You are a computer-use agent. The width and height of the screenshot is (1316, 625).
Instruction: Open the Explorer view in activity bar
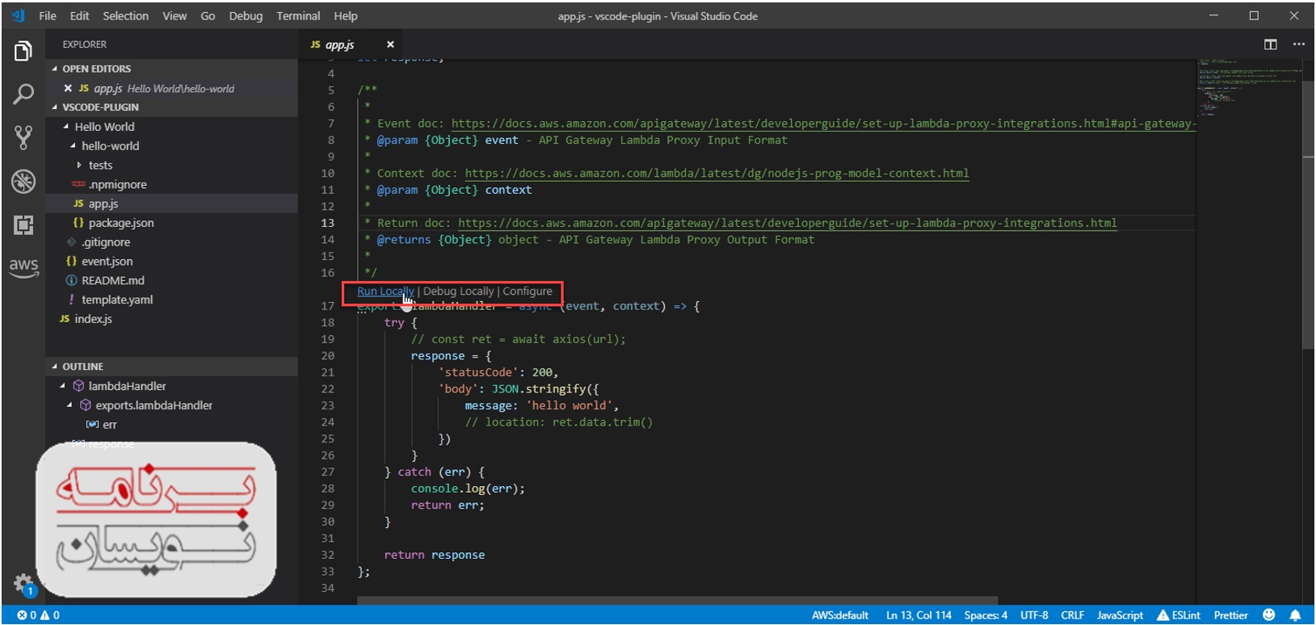pos(23,52)
